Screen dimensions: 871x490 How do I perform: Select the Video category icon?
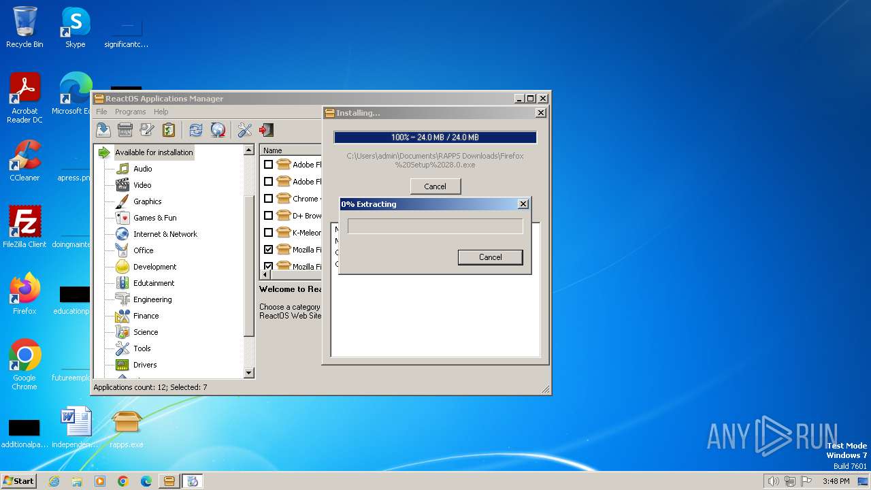tap(122, 185)
